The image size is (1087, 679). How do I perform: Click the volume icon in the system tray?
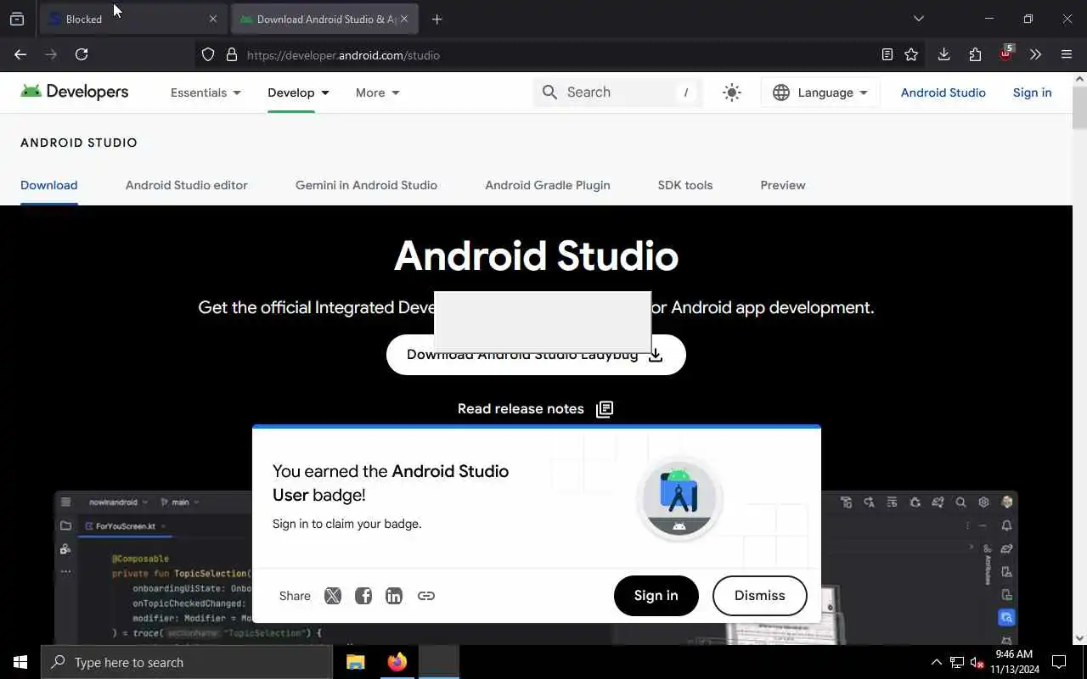(977, 662)
